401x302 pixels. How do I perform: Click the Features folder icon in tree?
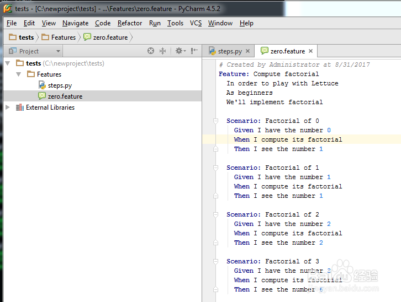point(31,74)
